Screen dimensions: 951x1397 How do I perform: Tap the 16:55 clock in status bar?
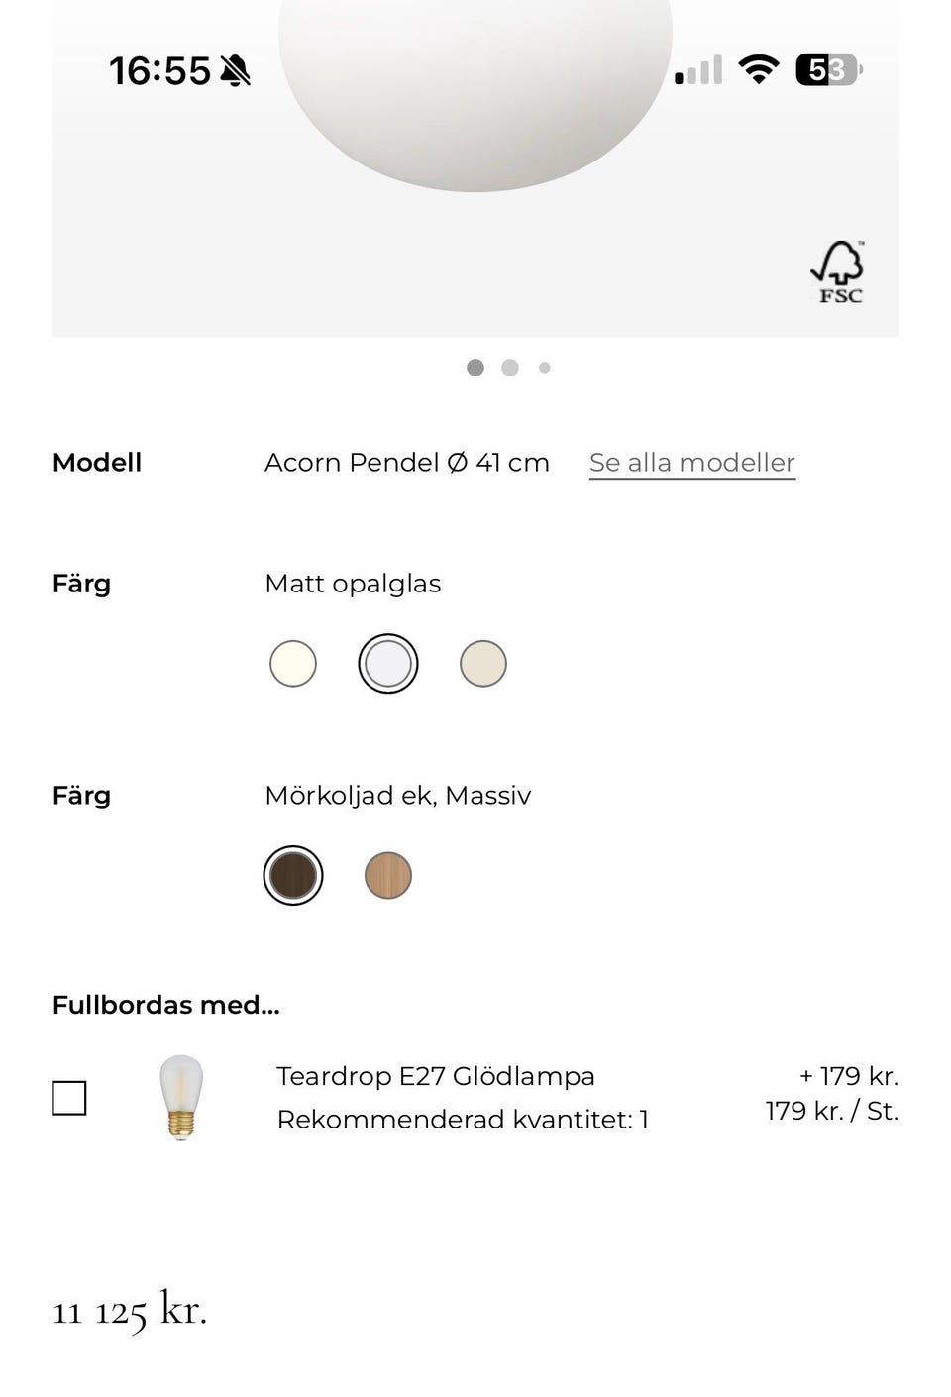coord(159,71)
